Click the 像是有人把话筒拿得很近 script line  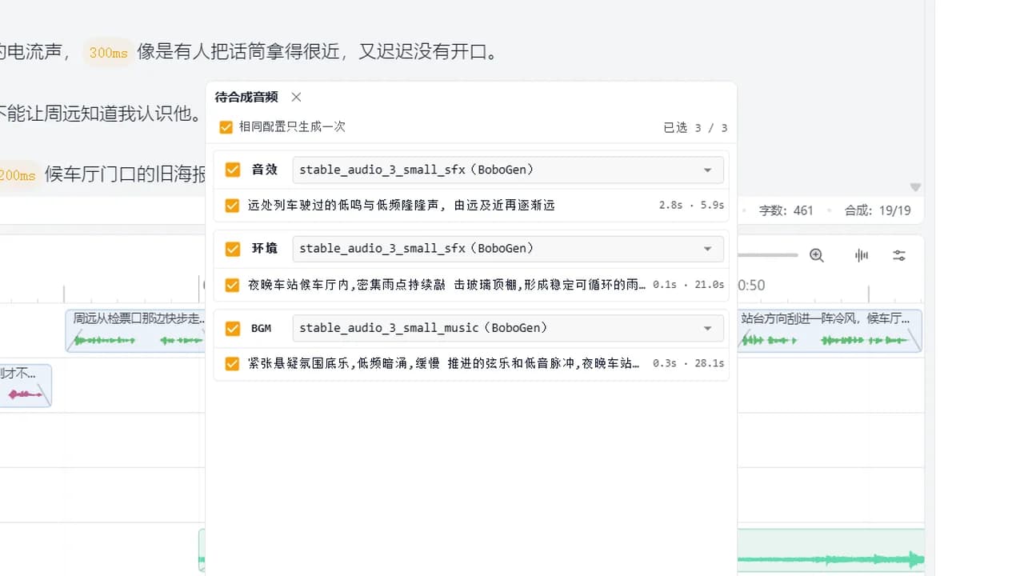(318, 53)
